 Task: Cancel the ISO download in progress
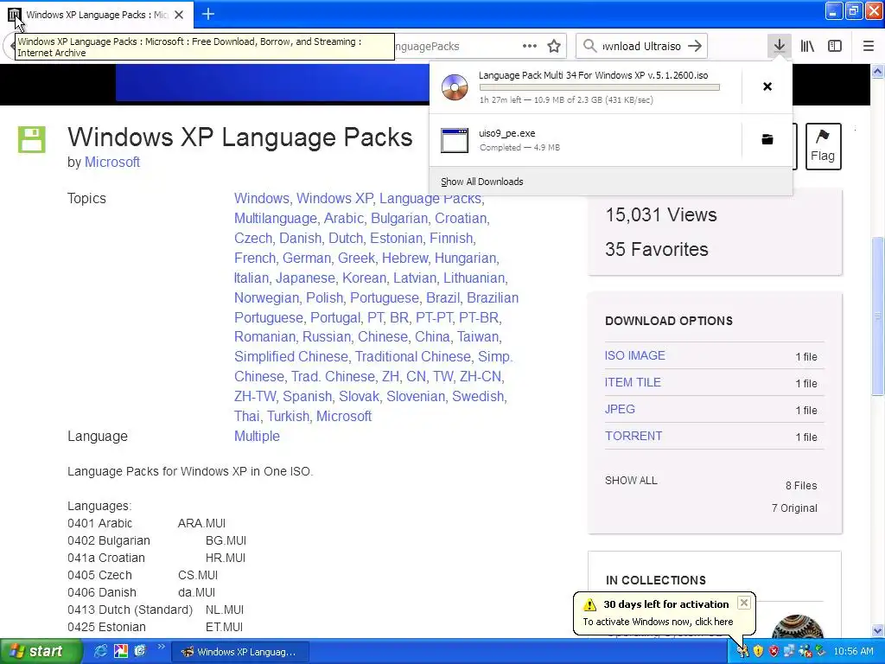coord(767,86)
